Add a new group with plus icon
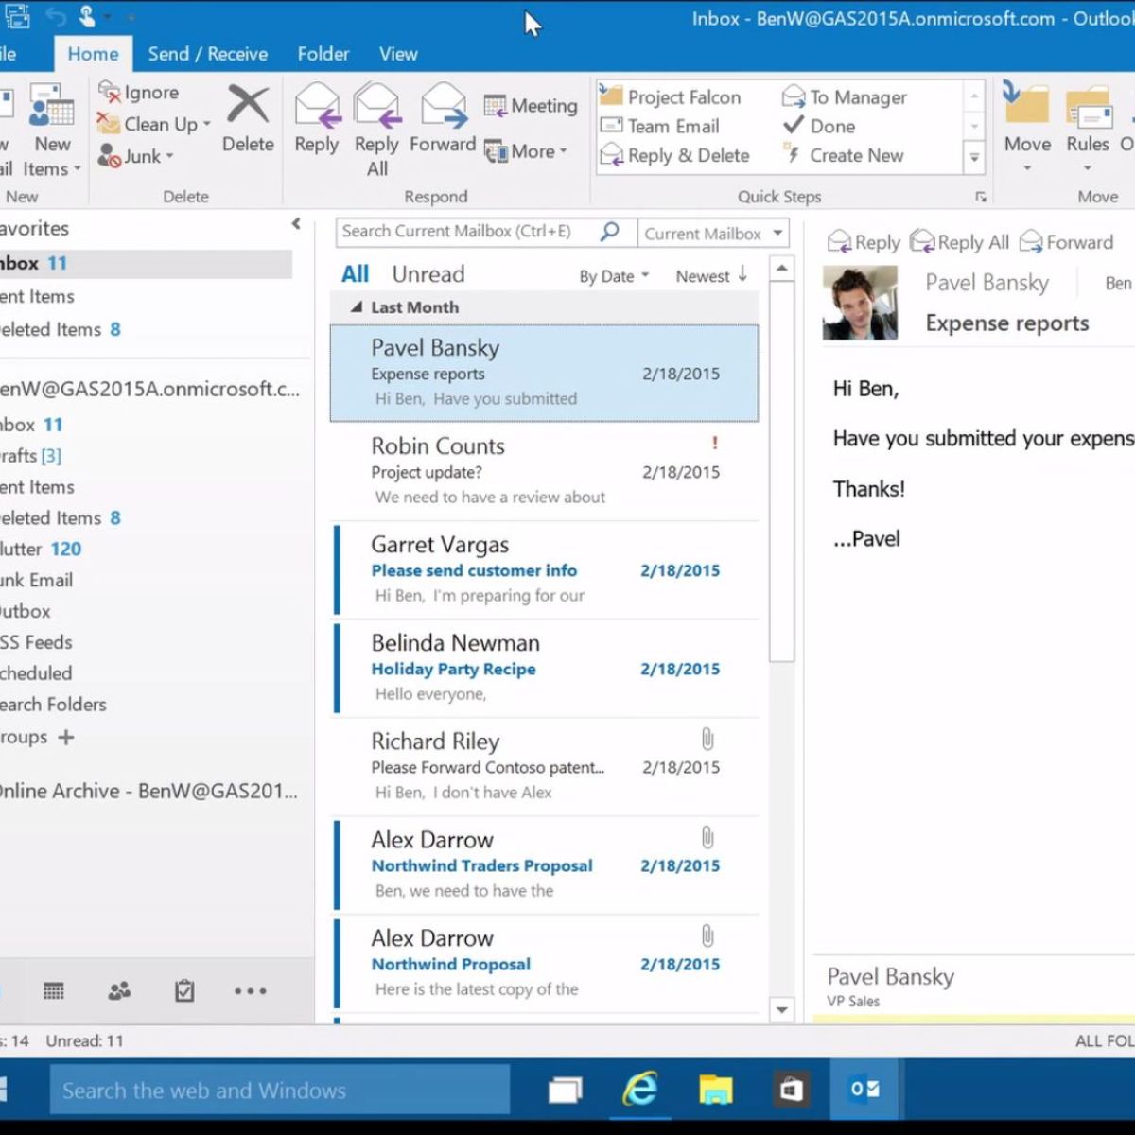This screenshot has height=1135, width=1135. [x=65, y=737]
